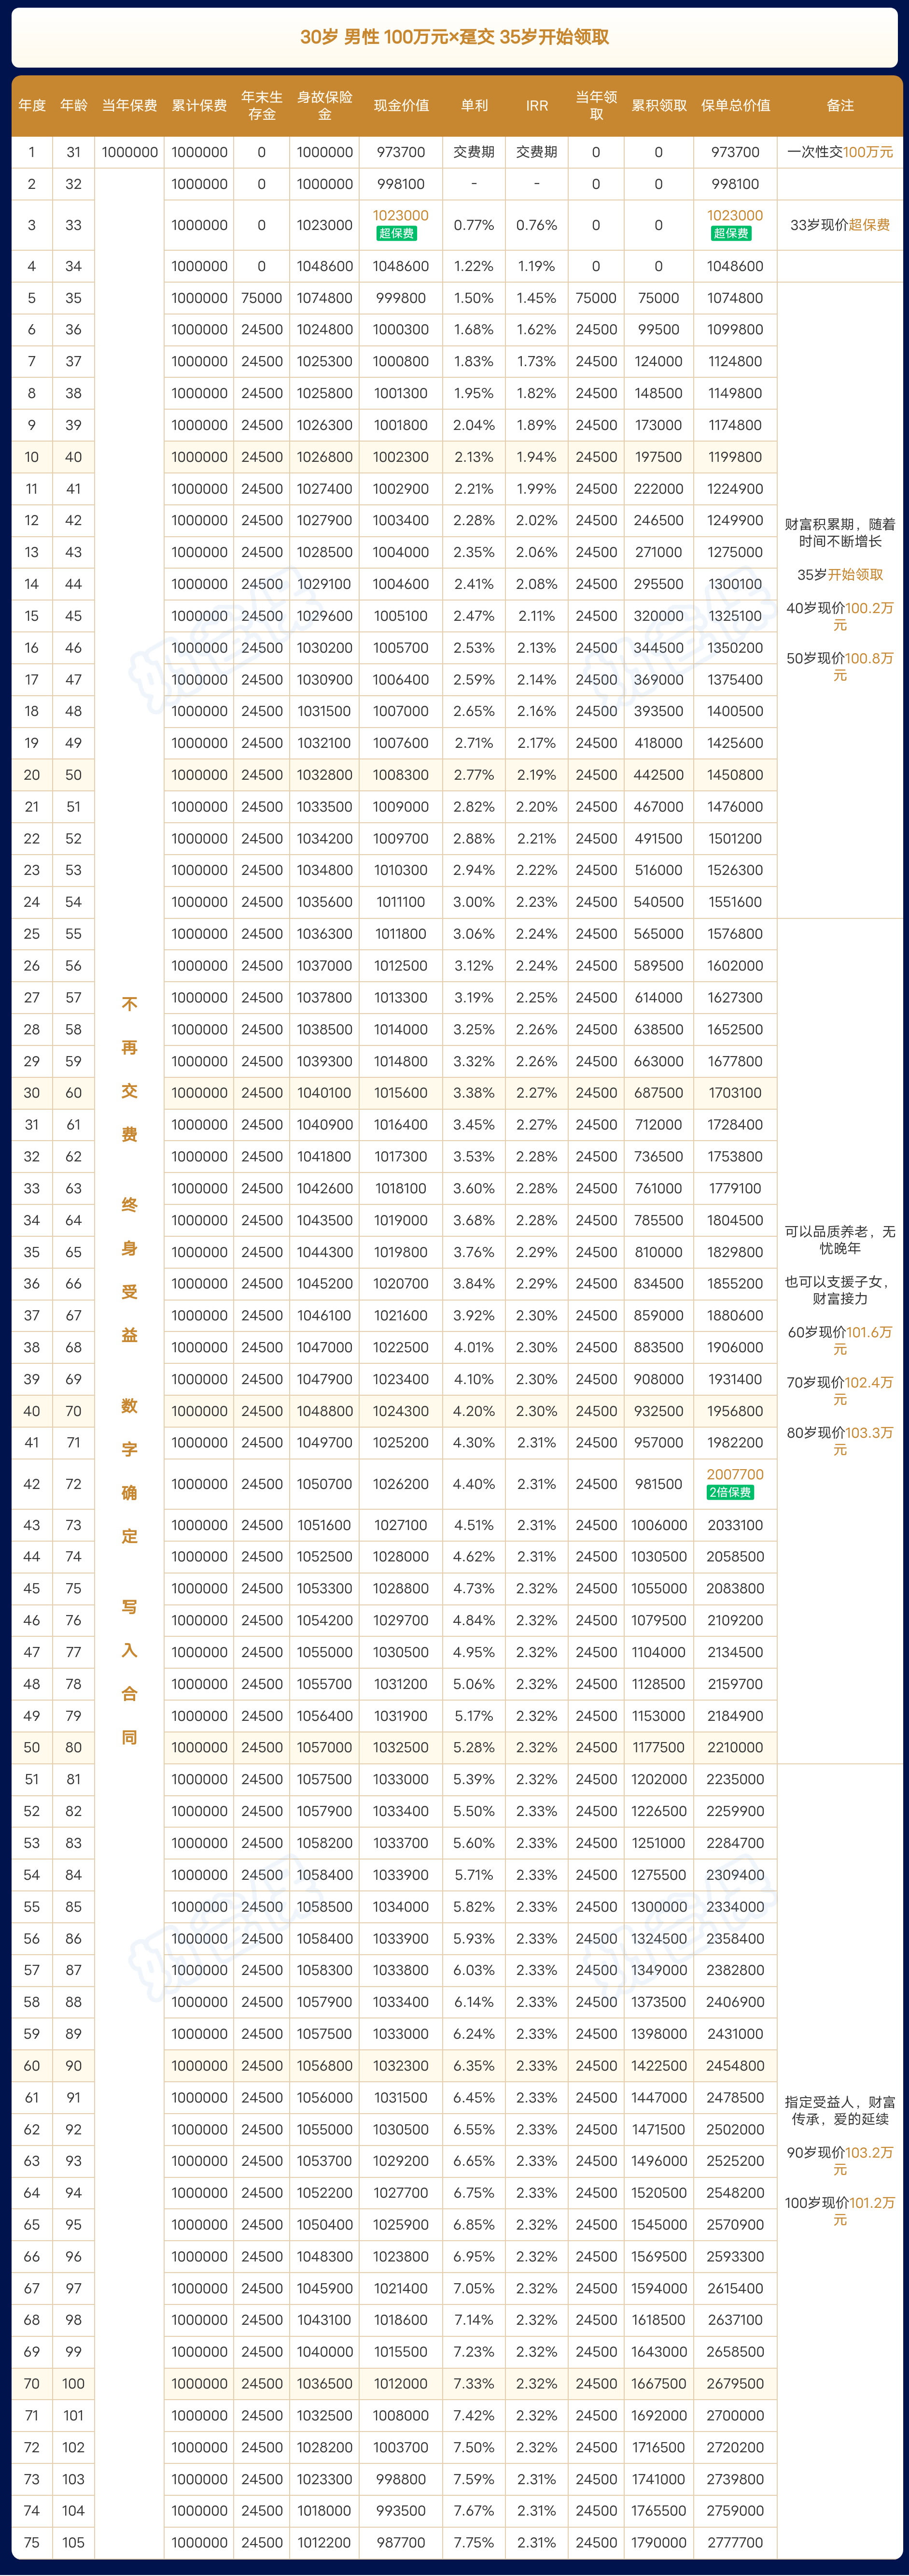This screenshot has height=2576, width=909.
Task: Click the 身故保险金 column header
Action: point(324,105)
